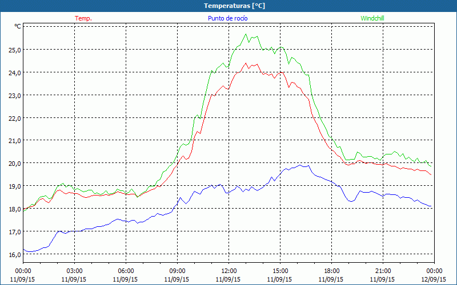457x285 pixels.
Task: Click the 12:00 time axis label
Action: [229, 271]
